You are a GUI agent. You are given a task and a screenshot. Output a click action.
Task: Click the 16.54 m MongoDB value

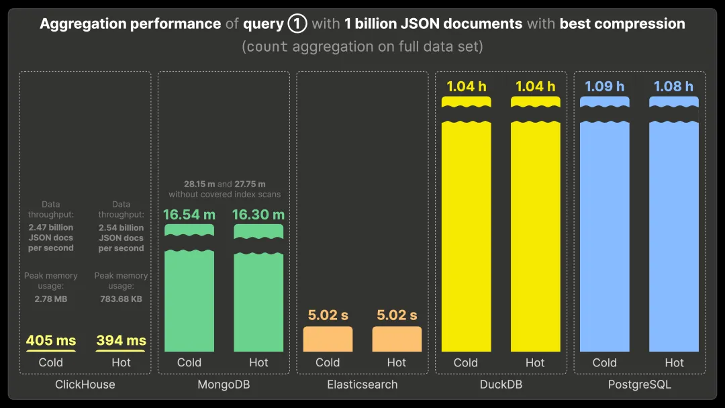(189, 214)
